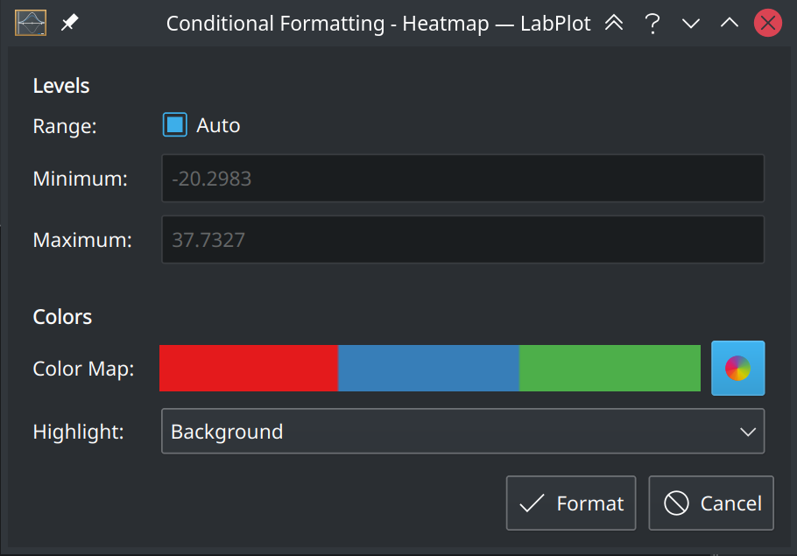Viewport: 797px width, 556px height.
Task: Click the chevron of the Highlight combo box
Action: 747,431
